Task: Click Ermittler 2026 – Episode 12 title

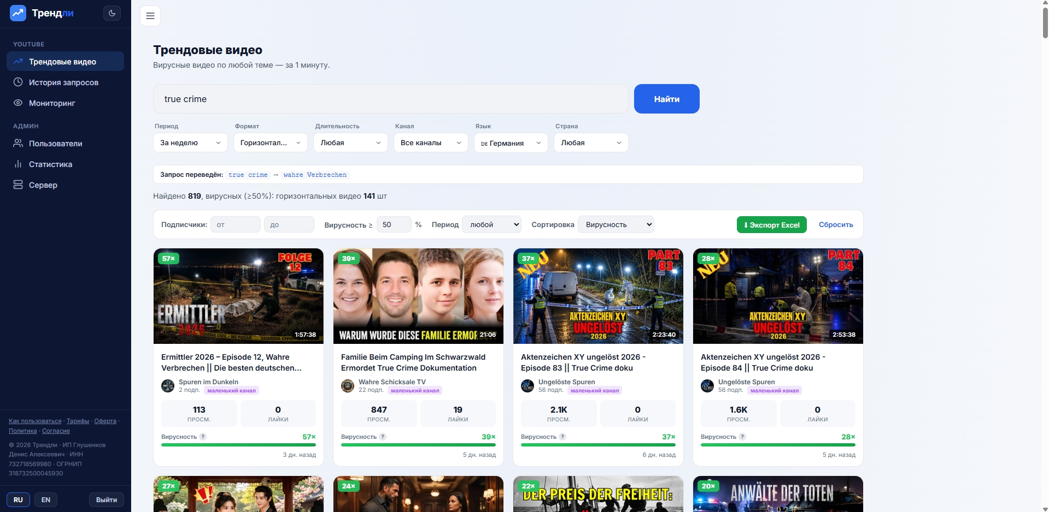Action: click(231, 362)
